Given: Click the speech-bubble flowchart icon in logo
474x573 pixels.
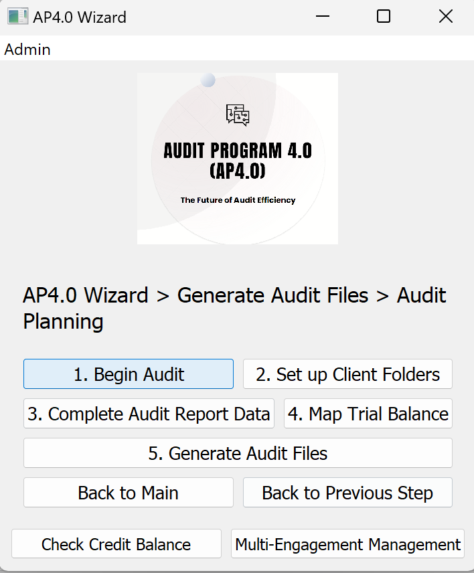Looking at the screenshot, I should point(238,114).
